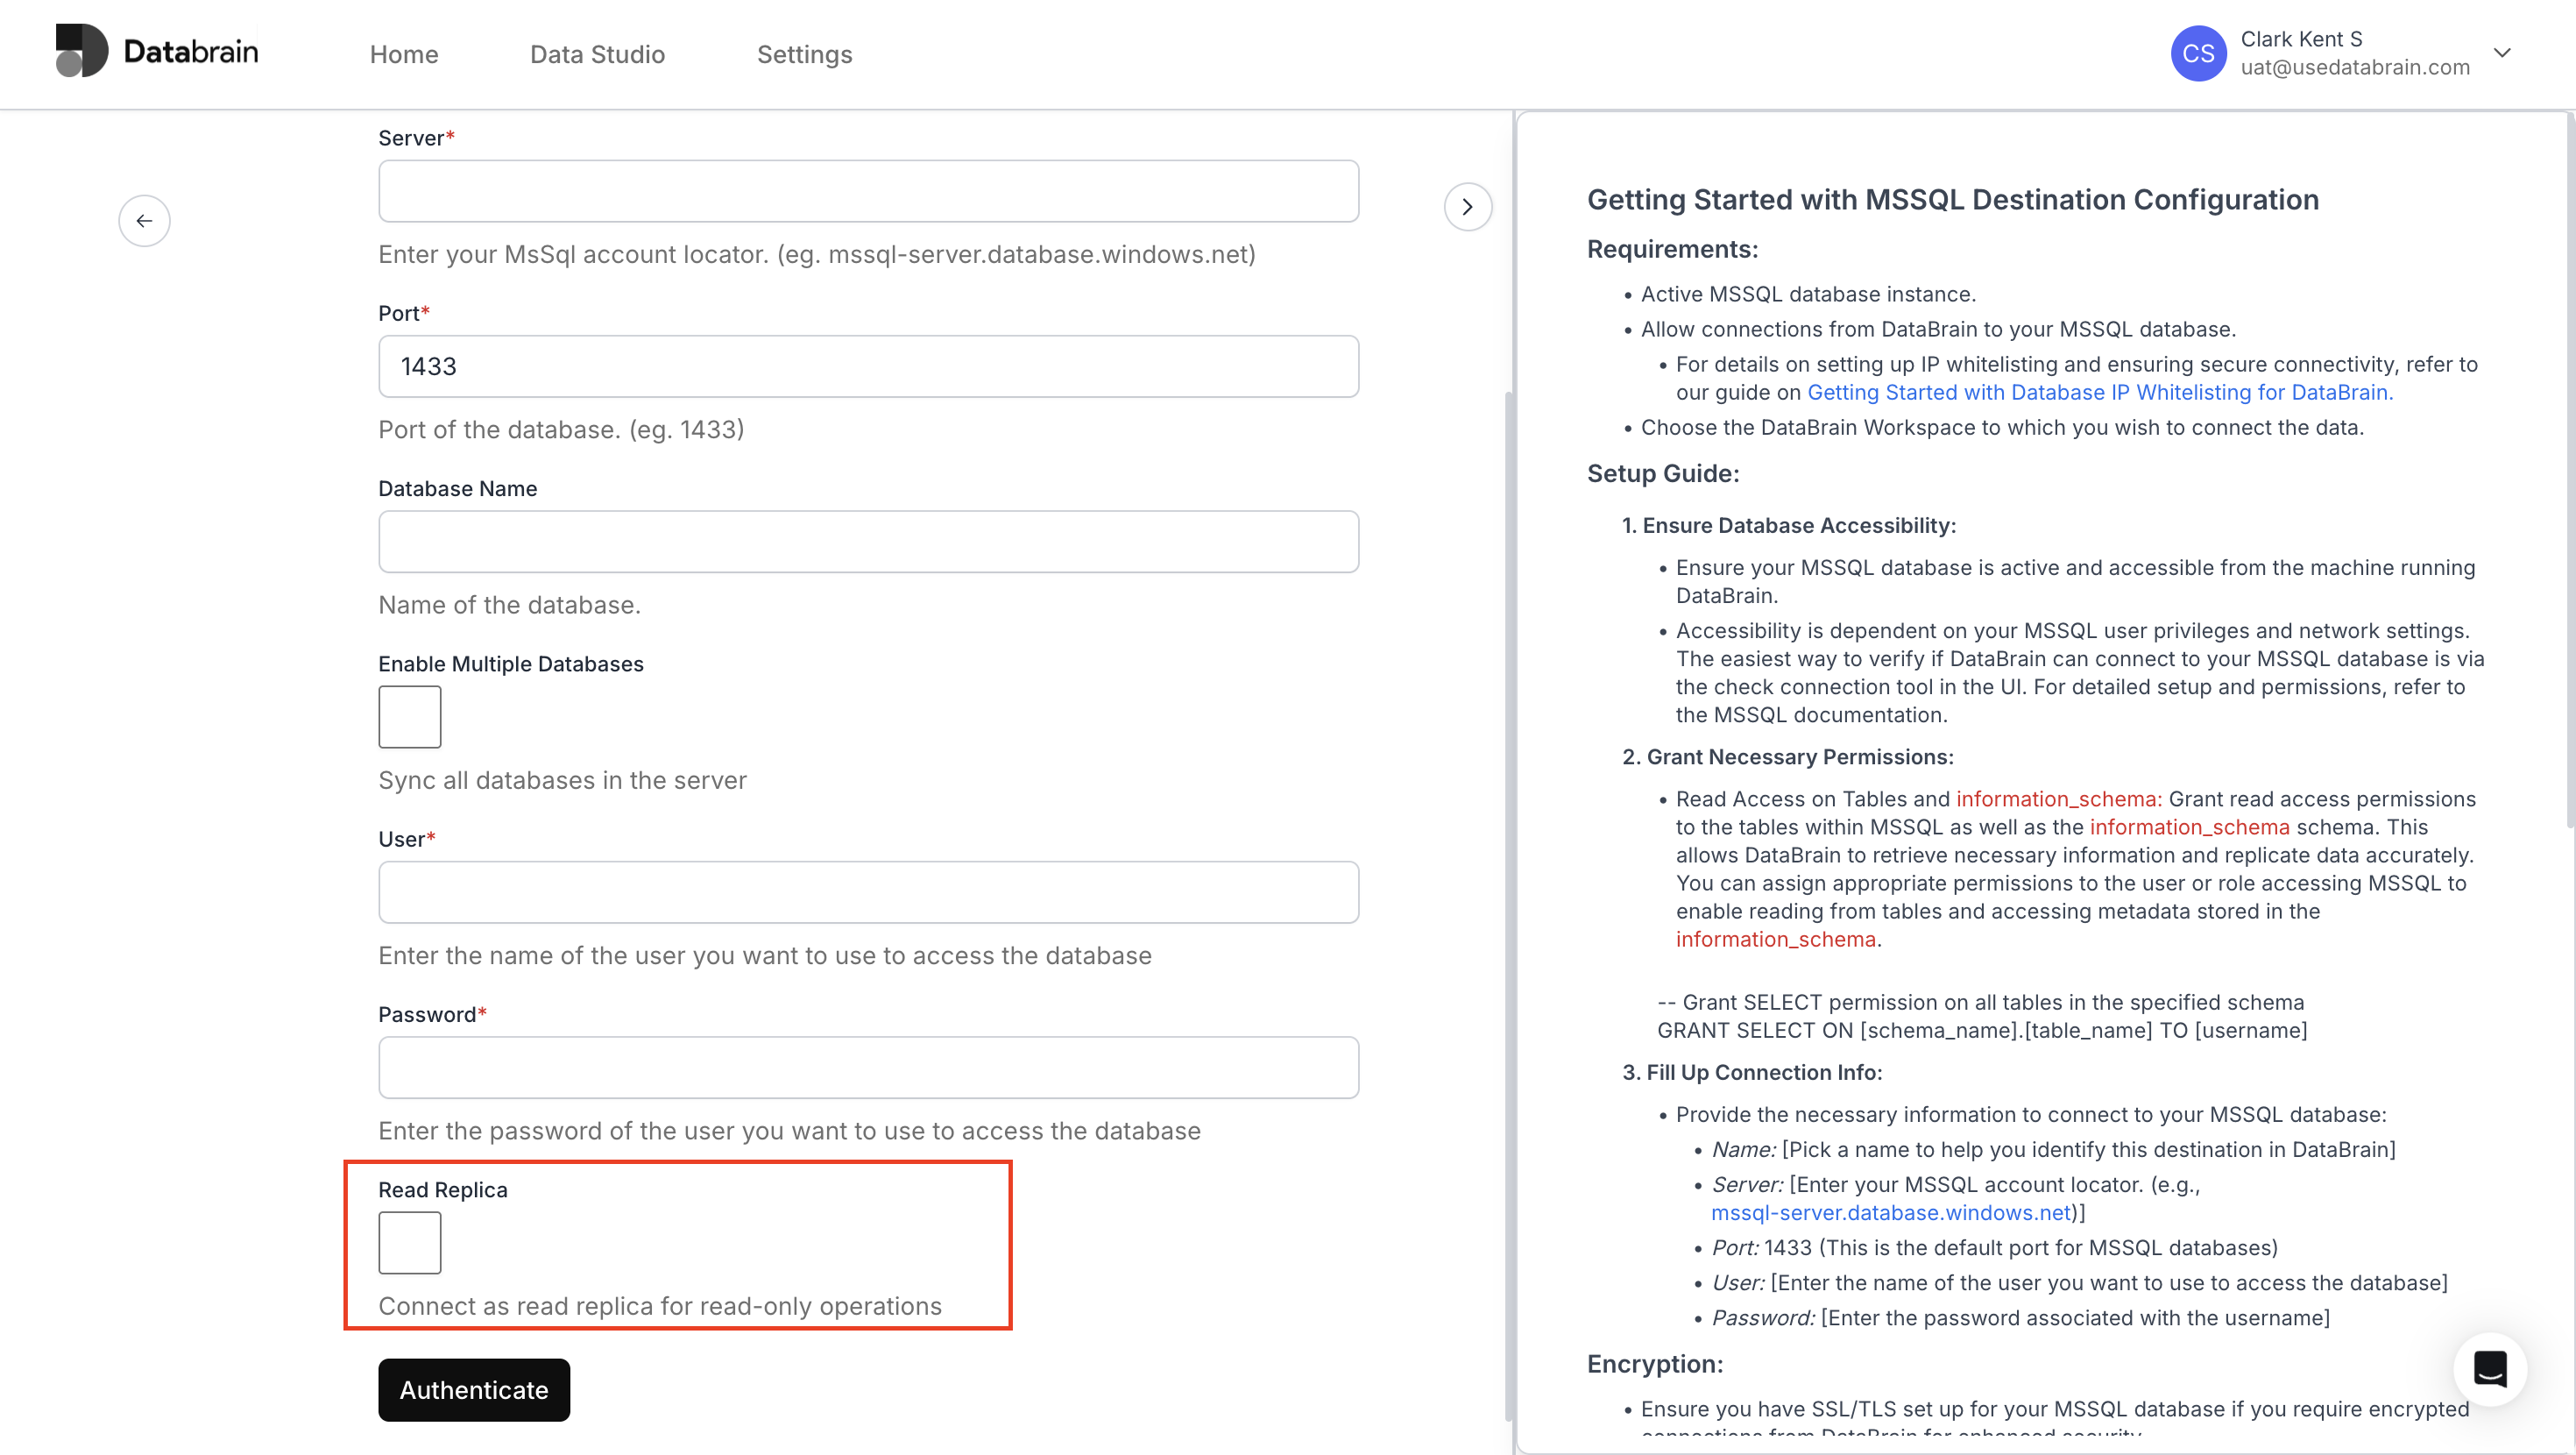This screenshot has height=1455, width=2576.
Task: Click the back arrow button
Action: pyautogui.click(x=144, y=220)
